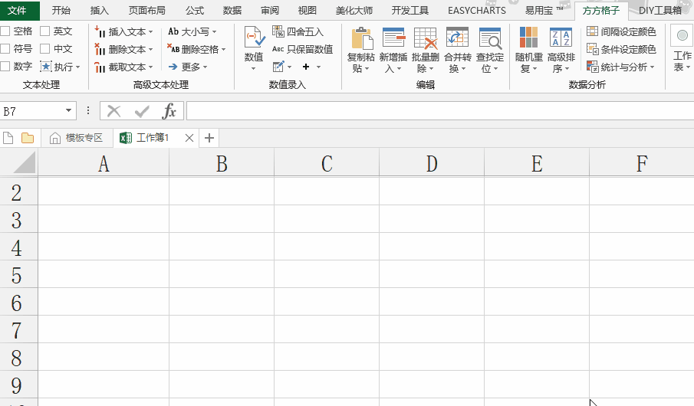Viewport: 694px width, 406px height.
Task: Click 只保留数值 button
Action: click(302, 49)
